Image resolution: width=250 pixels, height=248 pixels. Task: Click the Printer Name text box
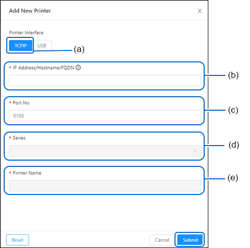[x=105, y=186]
